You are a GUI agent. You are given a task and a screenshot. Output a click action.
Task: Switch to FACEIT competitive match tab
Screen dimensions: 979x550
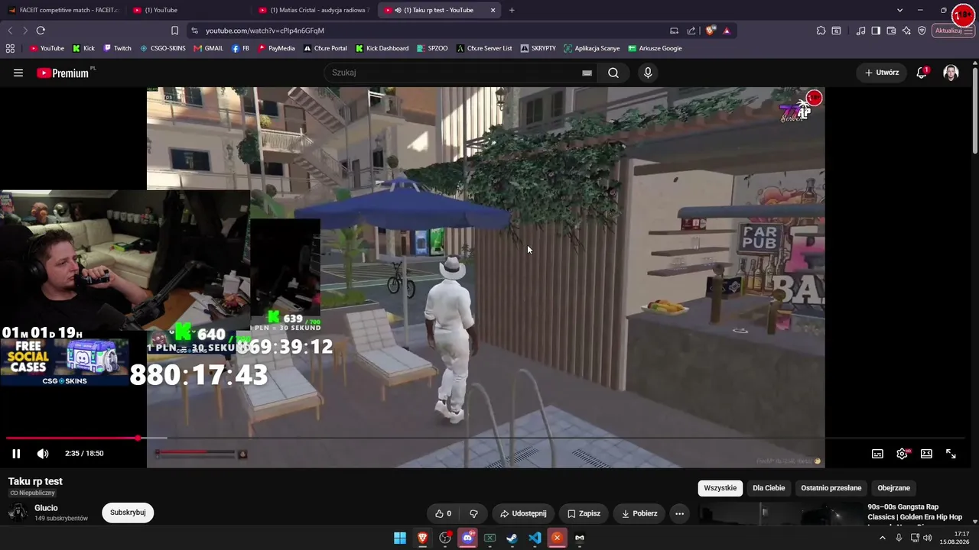point(63,10)
